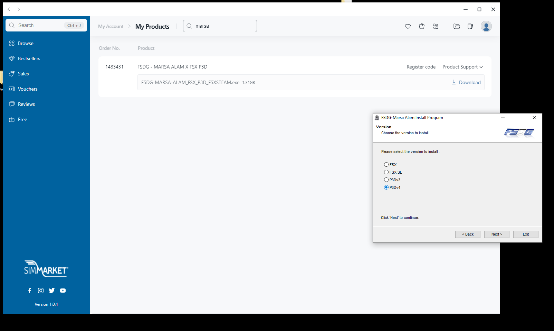Open the shopping cart icon
The width and height of the screenshot is (554, 331).
[422, 26]
